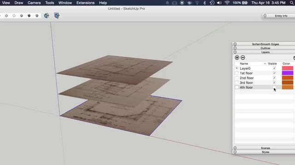Viewport: 295px width, 165px height.
Task: Set 3rd floor as active layer
Action: pyautogui.click(x=237, y=82)
